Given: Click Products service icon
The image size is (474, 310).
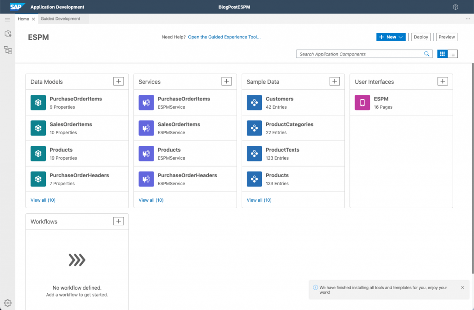Looking at the screenshot, I should pyautogui.click(x=146, y=154).
